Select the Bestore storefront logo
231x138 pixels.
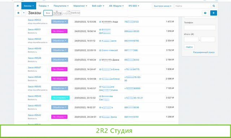click(57, 13)
